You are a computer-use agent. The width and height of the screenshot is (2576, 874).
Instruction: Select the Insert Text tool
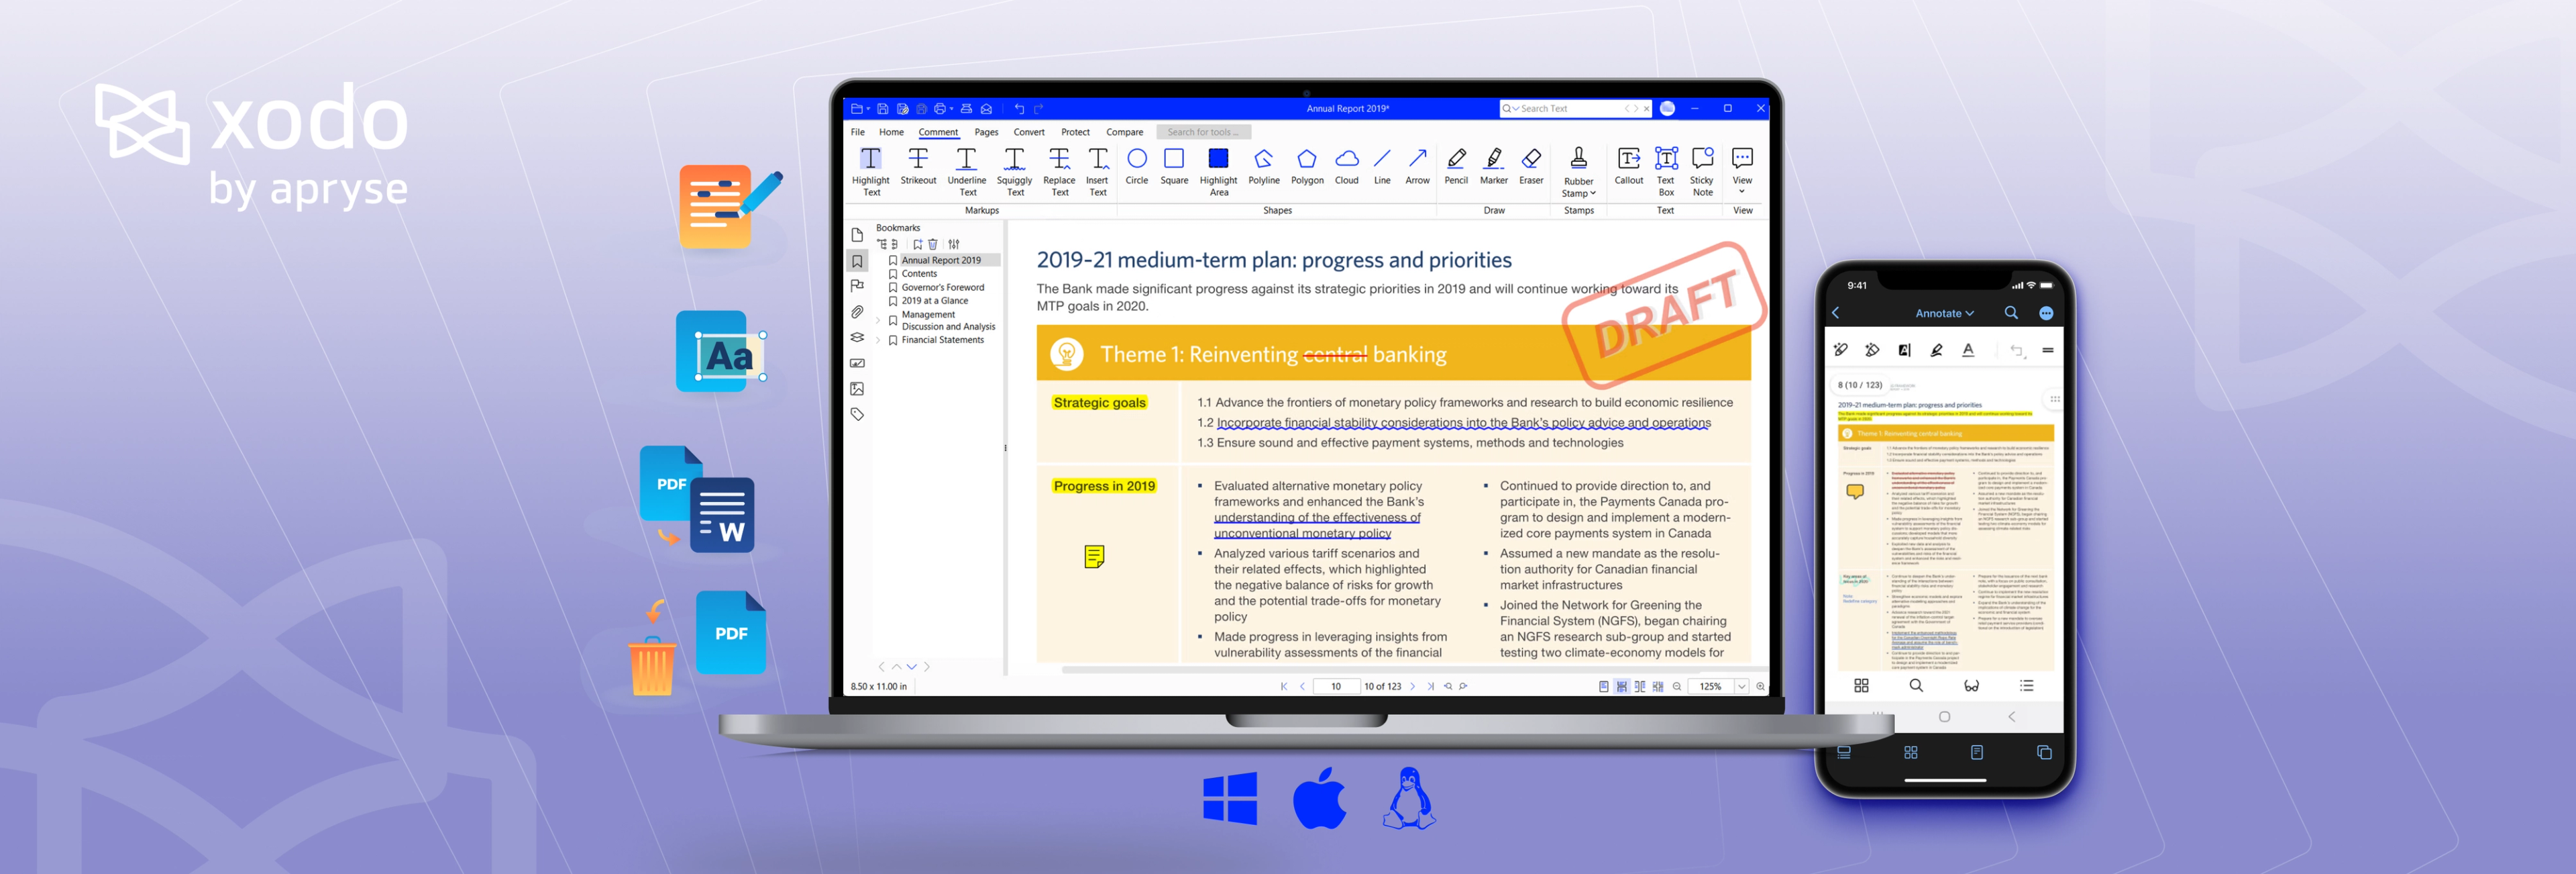(x=1097, y=171)
